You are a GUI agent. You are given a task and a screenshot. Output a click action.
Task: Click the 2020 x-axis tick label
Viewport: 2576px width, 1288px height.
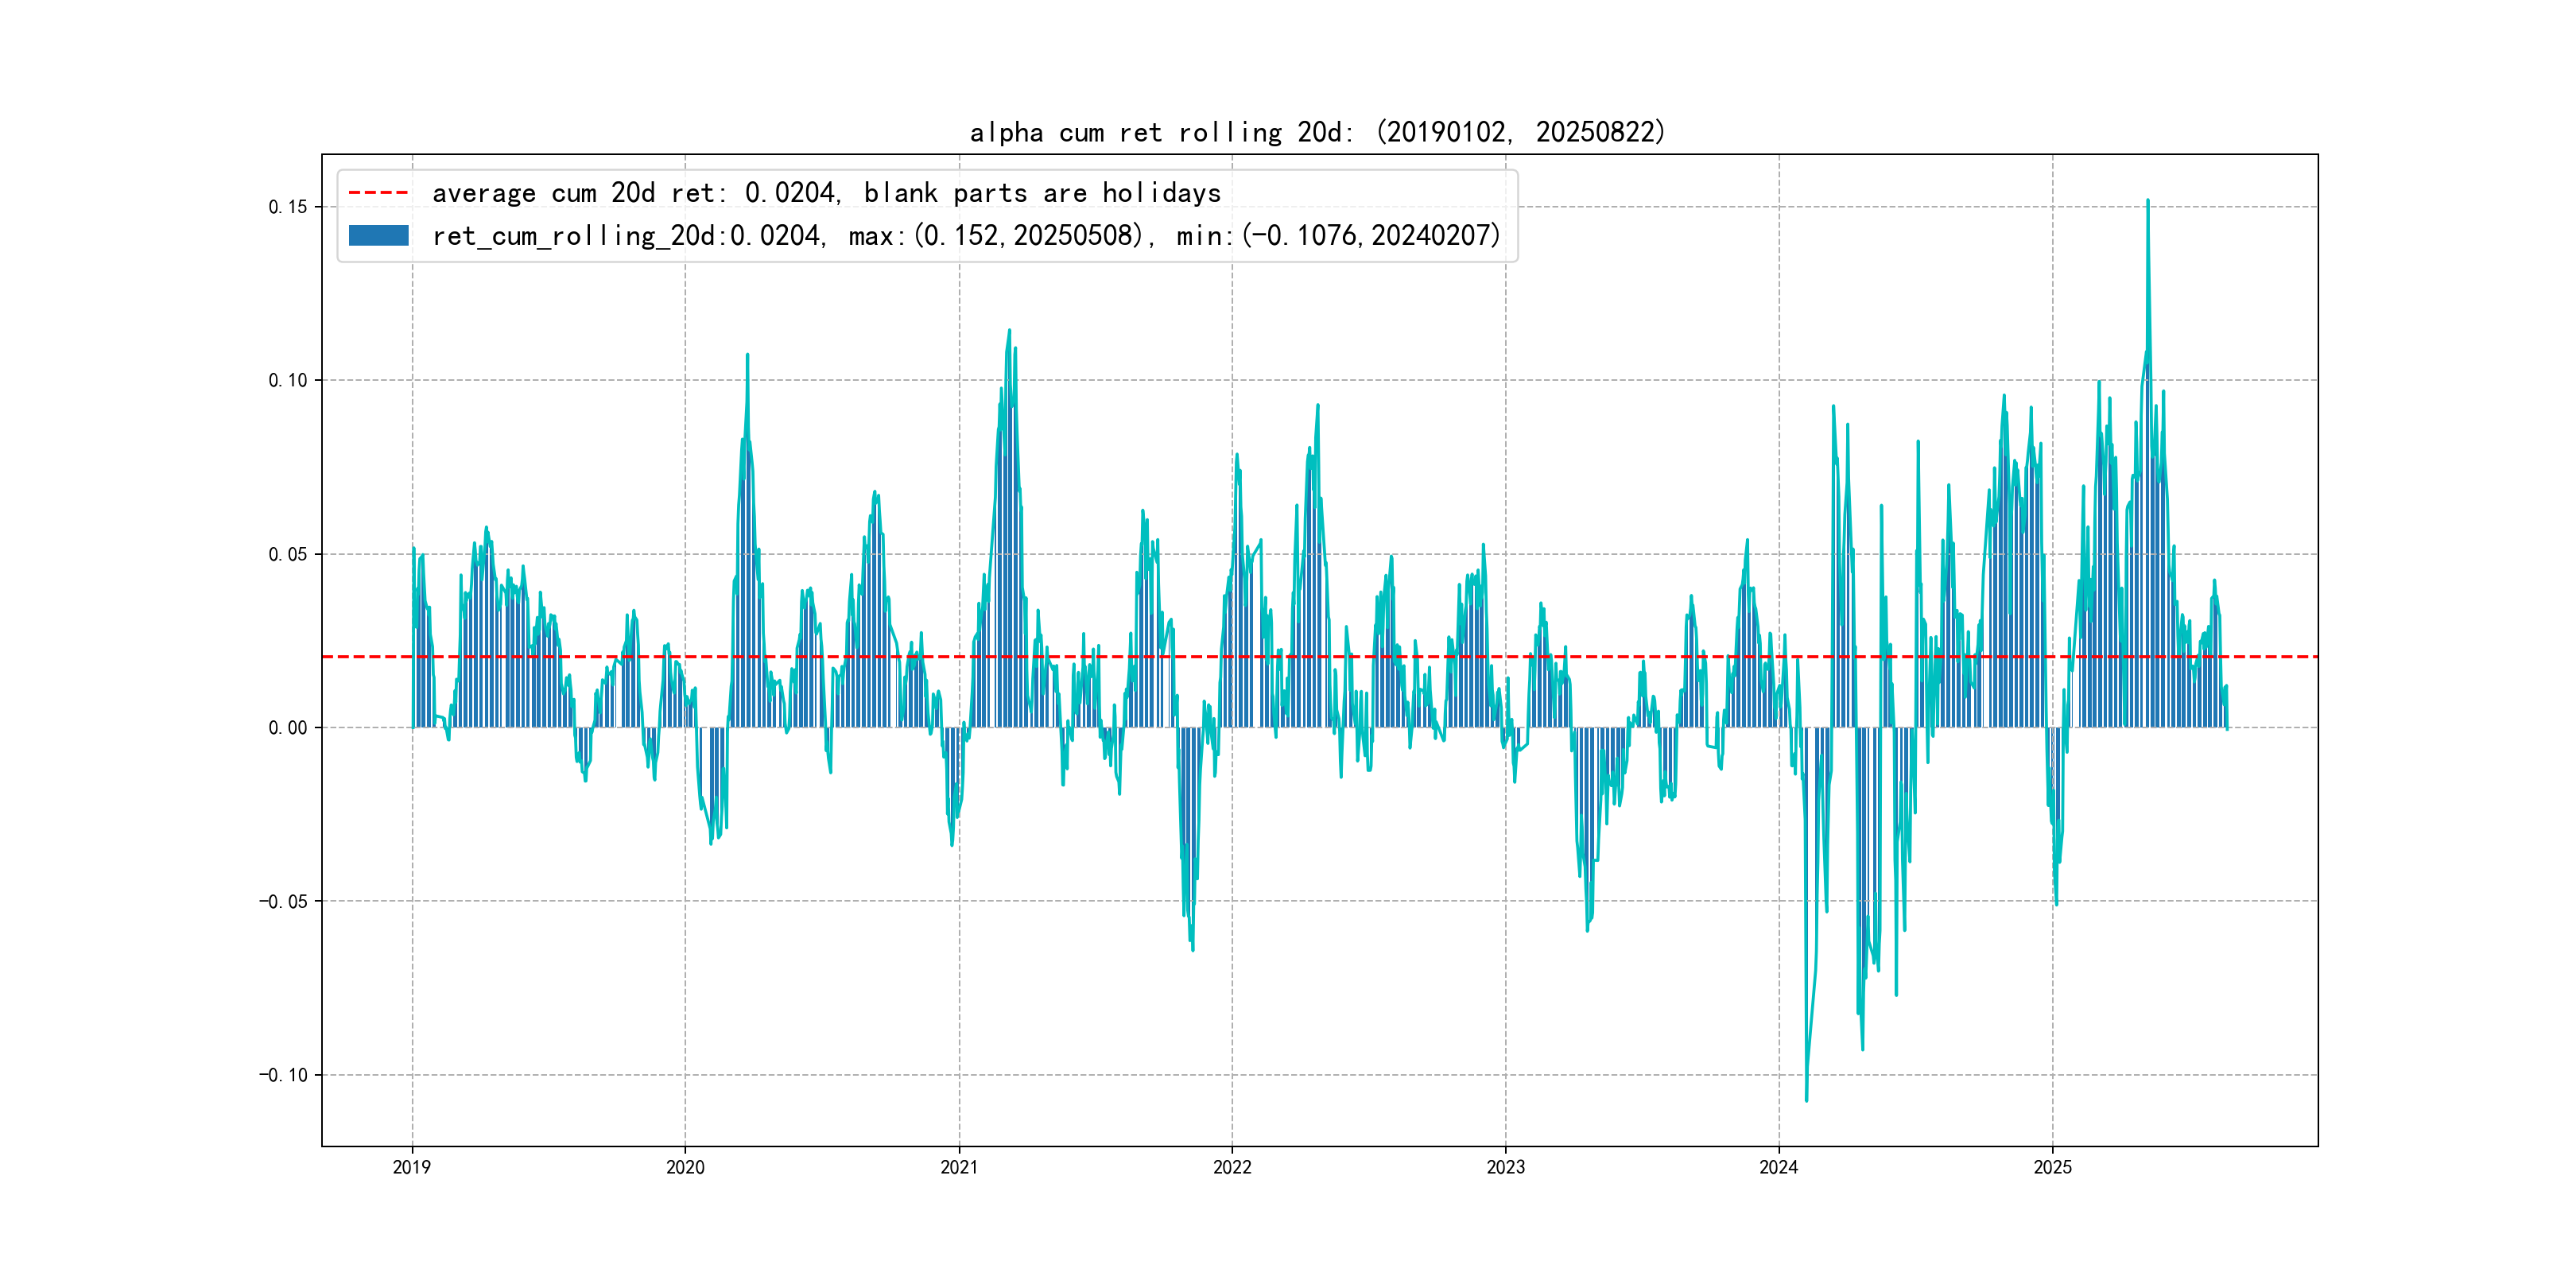pyautogui.click(x=685, y=1167)
